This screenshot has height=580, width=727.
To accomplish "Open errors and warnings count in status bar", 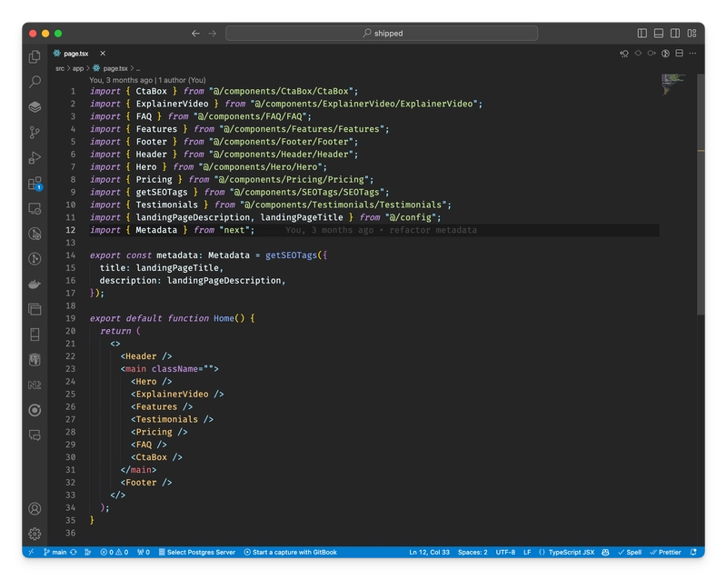I will click(x=115, y=552).
